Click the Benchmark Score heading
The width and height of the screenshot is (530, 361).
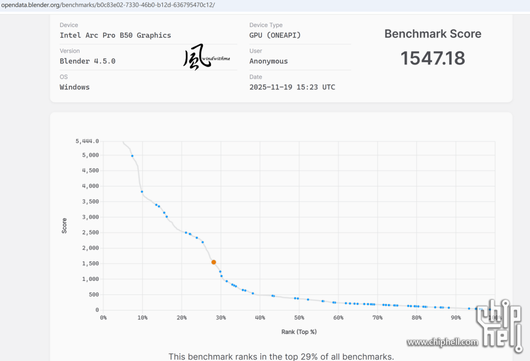pyautogui.click(x=433, y=34)
